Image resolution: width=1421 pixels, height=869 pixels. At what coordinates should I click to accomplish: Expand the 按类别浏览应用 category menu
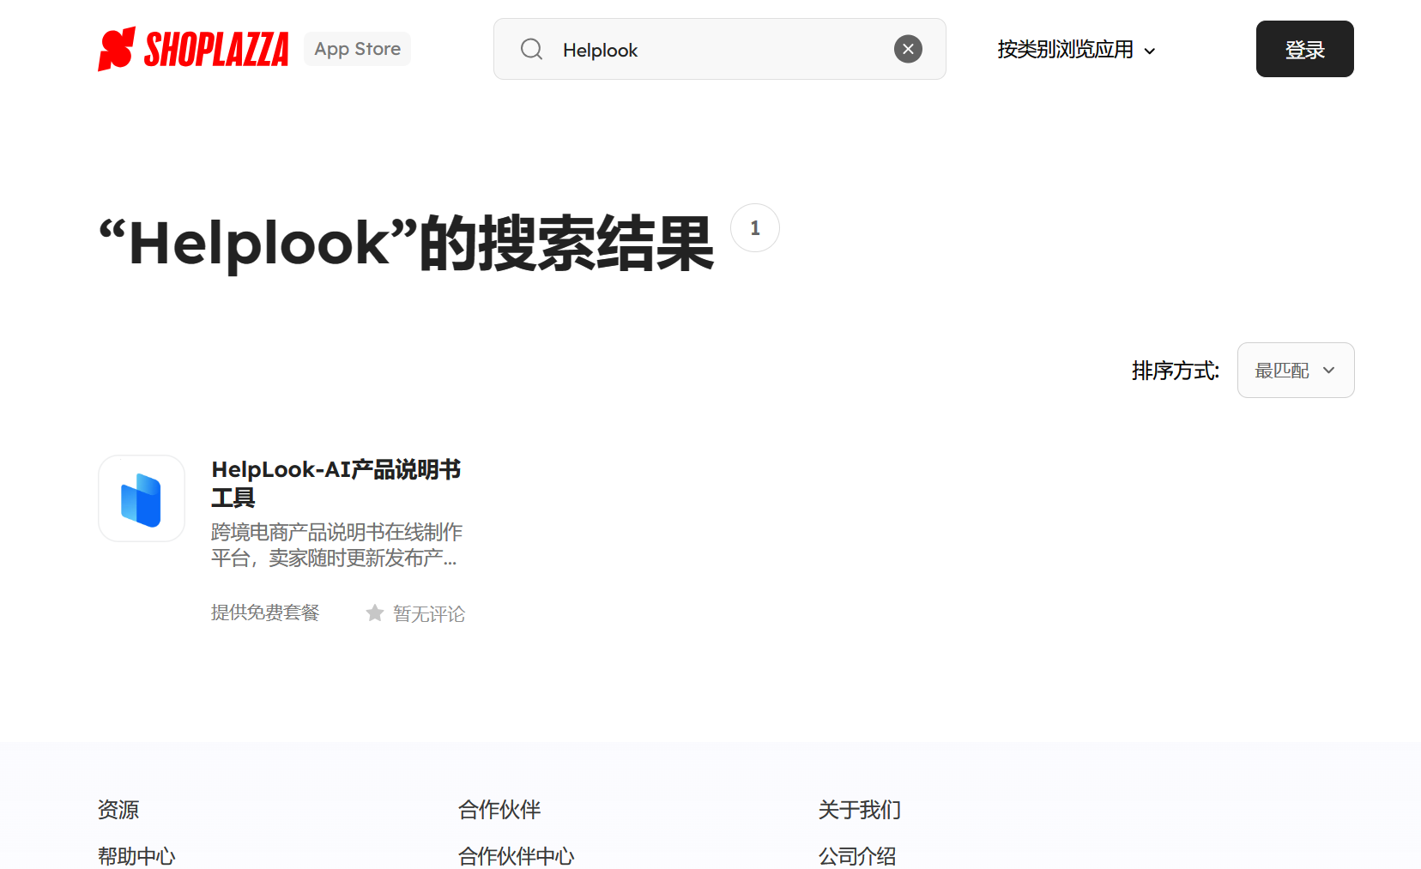click(x=1067, y=51)
